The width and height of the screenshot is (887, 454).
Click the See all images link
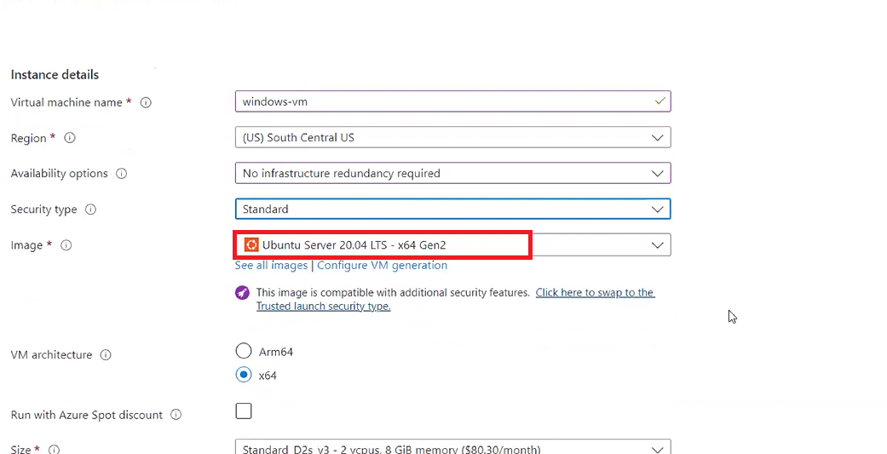click(x=271, y=266)
